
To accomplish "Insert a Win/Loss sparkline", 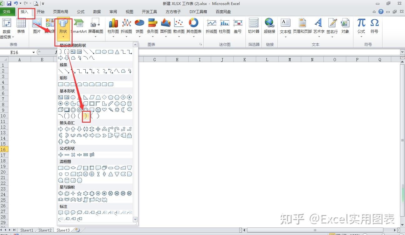I will (238, 26).
